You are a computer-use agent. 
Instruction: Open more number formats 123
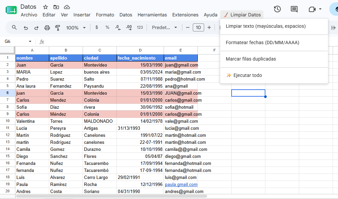[140, 27]
